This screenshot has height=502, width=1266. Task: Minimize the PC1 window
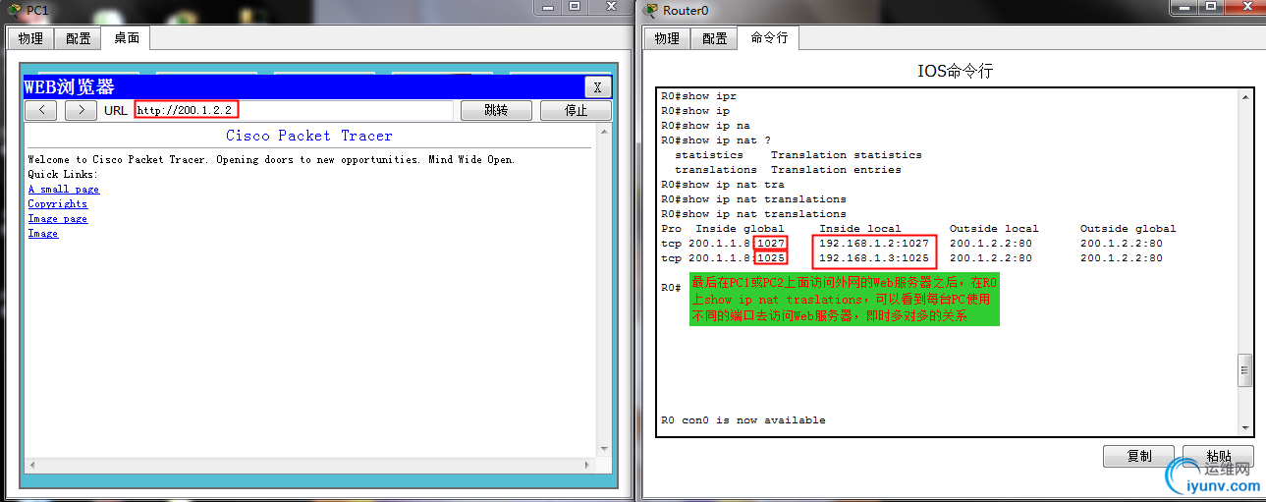[548, 7]
